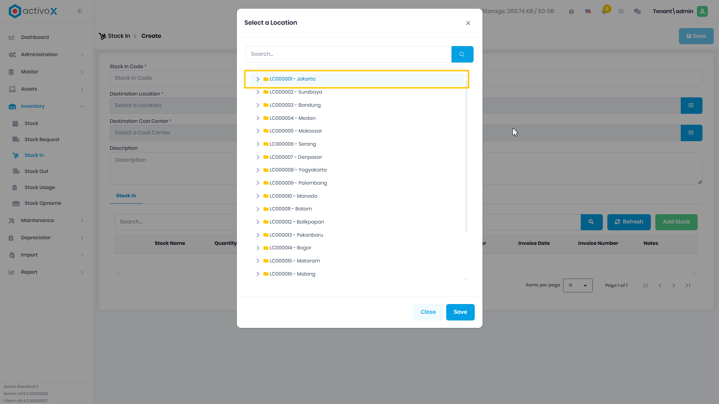Open Destination Location picker list button
Image resolution: width=719 pixels, height=404 pixels.
tap(691, 106)
